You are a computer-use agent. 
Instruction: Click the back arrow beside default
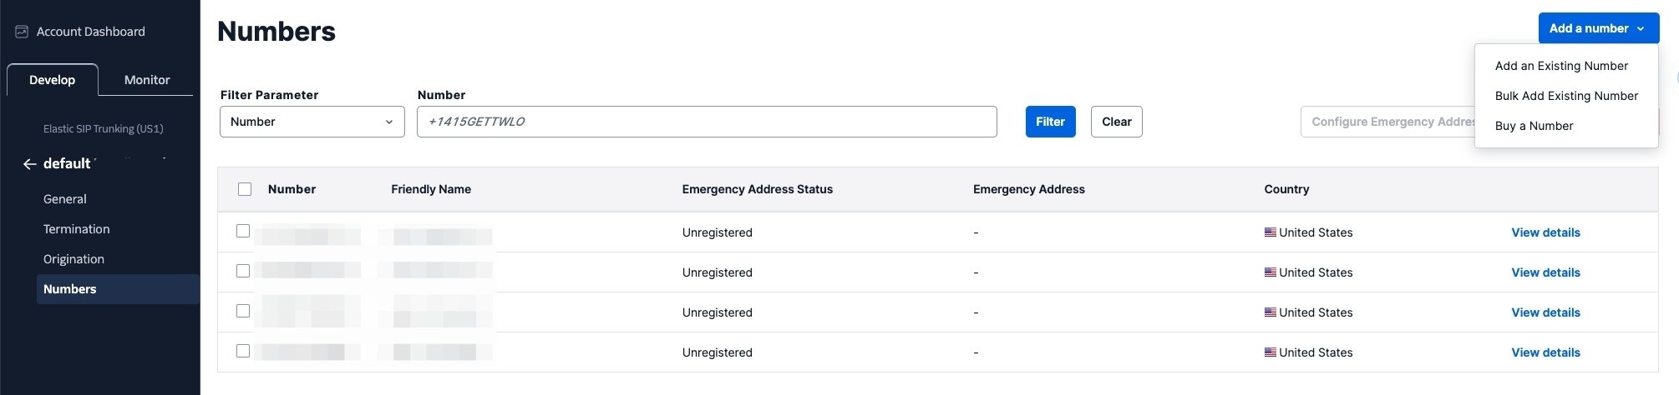(x=29, y=164)
